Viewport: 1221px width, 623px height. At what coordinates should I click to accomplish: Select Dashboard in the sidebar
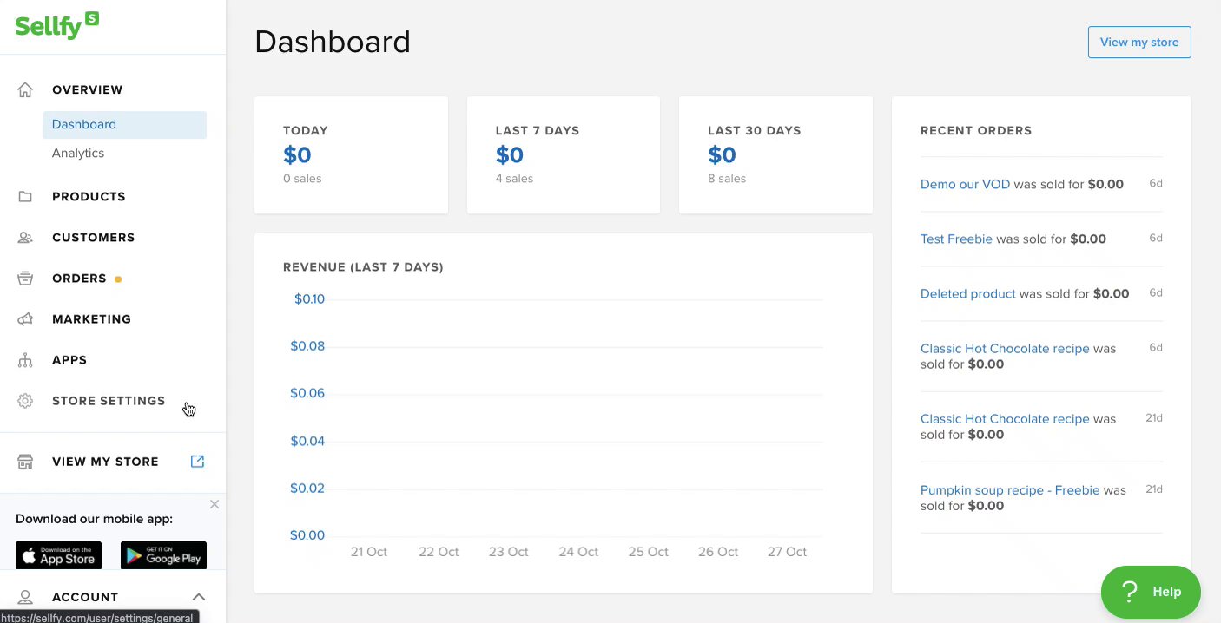click(84, 124)
